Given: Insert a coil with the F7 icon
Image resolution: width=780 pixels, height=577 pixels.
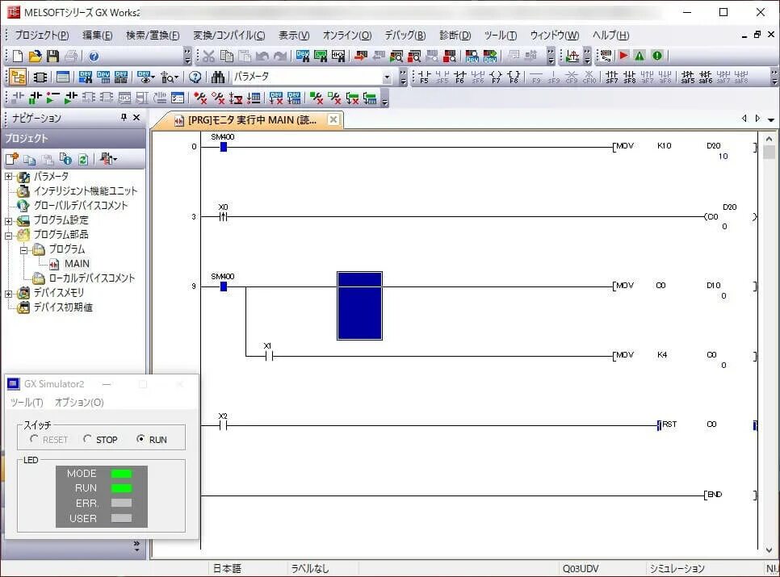Looking at the screenshot, I should (x=496, y=77).
